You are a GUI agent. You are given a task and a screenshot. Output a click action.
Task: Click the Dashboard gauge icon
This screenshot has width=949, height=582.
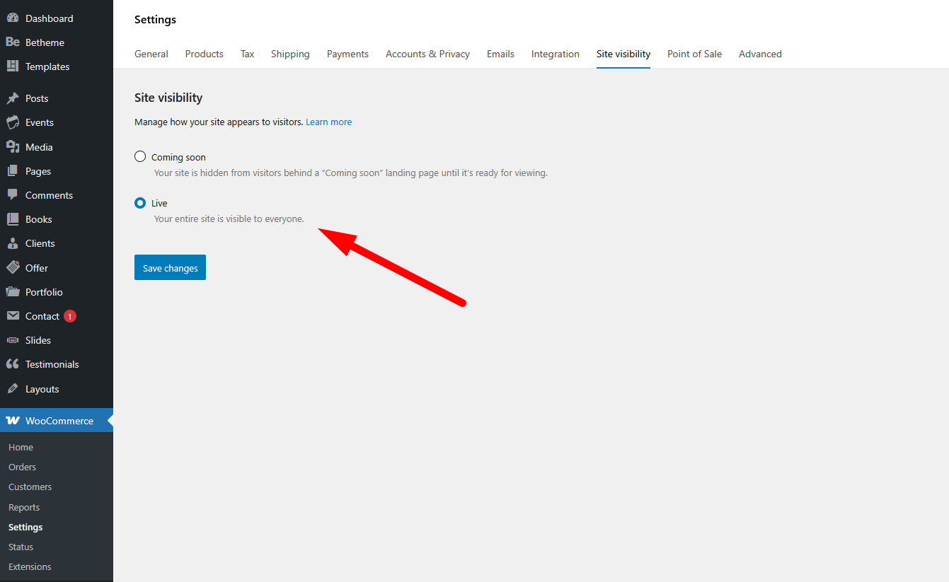point(13,18)
